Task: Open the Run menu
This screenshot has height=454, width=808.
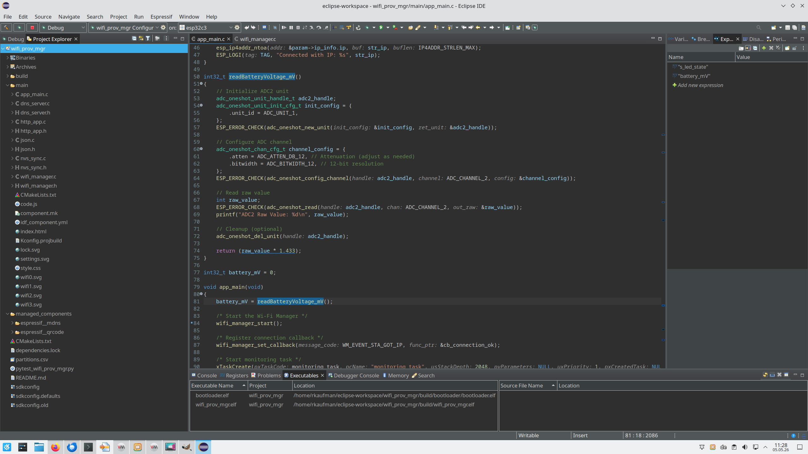Action: point(139,17)
